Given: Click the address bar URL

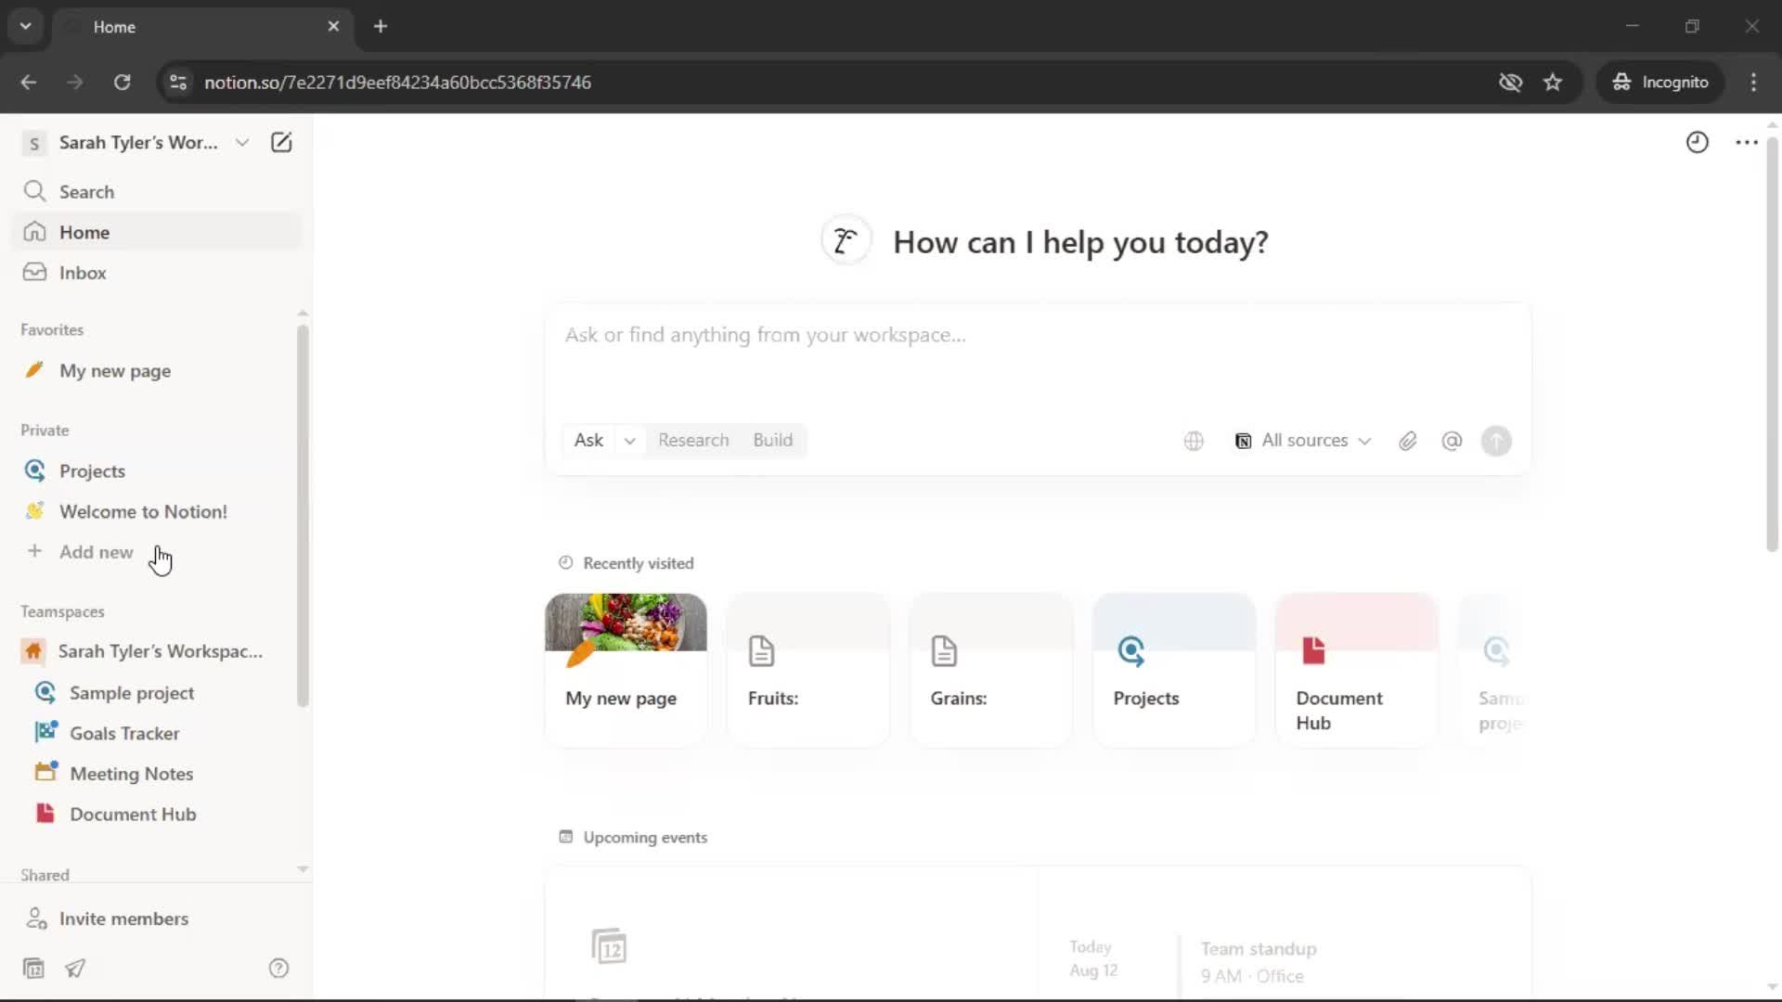Looking at the screenshot, I should [x=397, y=82].
